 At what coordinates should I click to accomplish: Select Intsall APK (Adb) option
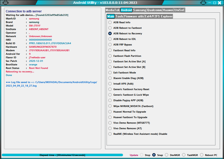pos(110,84)
